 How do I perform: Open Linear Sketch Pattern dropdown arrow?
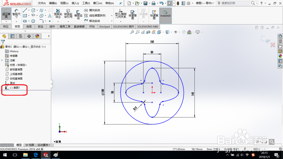coord(112,16)
